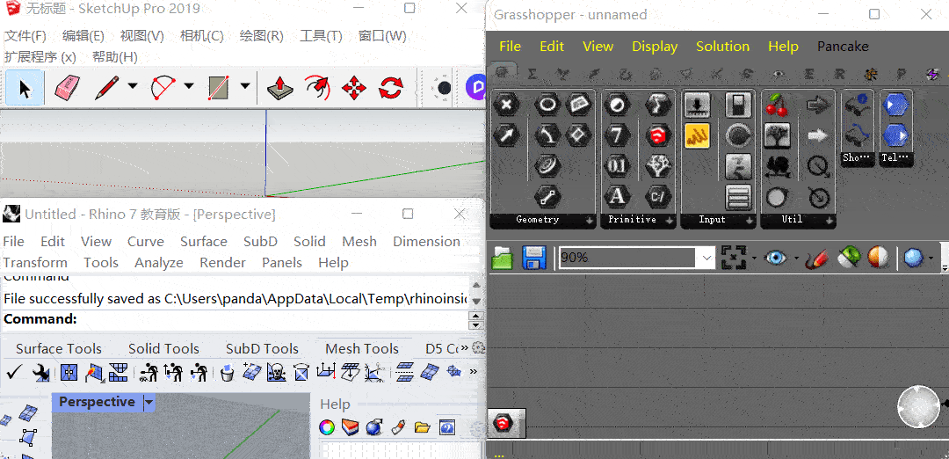Open the Grasshopper Maths sigma tab
Viewport: 949px width, 459px height.
click(532, 74)
